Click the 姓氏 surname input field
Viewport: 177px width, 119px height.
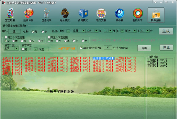click(x=14, y=32)
